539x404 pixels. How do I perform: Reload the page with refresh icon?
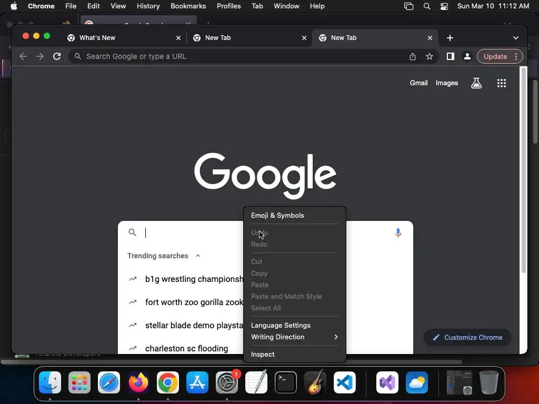tap(57, 56)
